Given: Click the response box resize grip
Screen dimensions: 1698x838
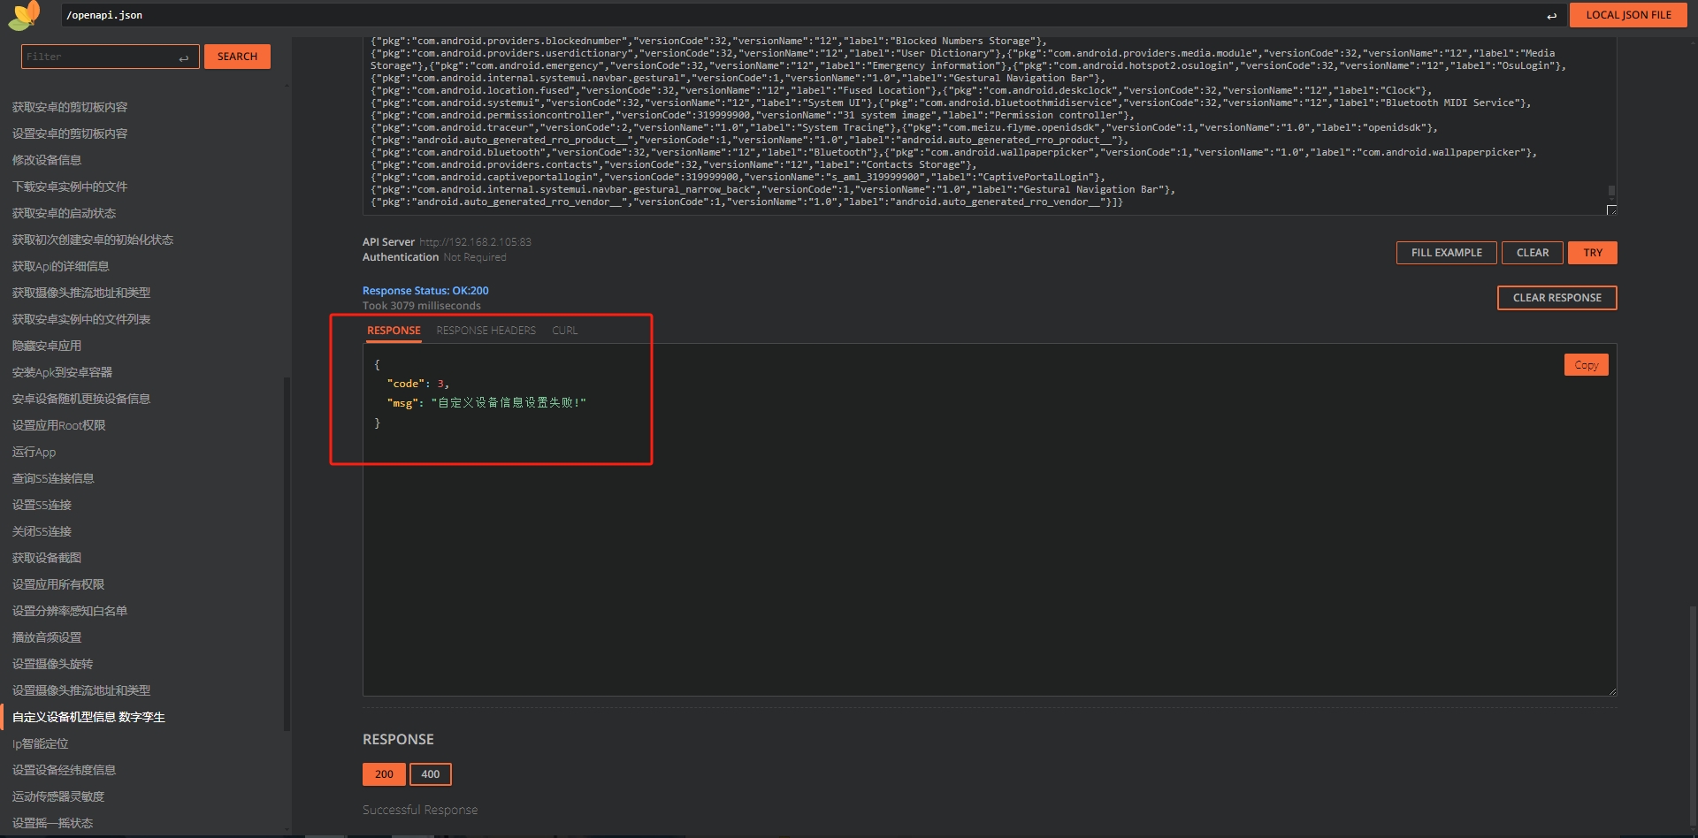Looking at the screenshot, I should (1612, 691).
